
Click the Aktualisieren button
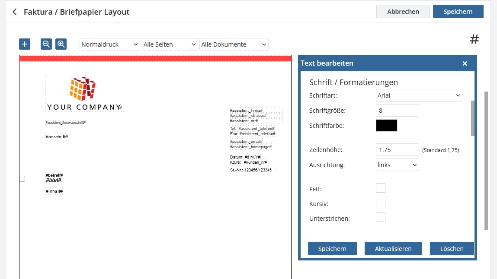[x=393, y=249]
